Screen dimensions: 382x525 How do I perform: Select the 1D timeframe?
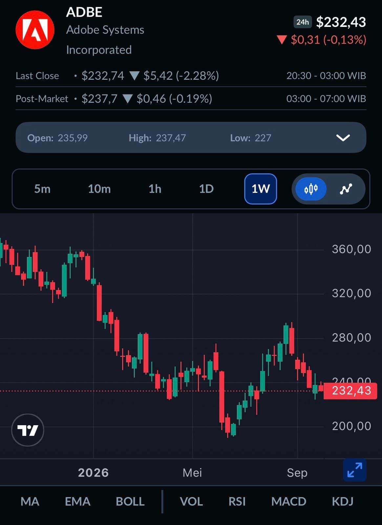point(206,189)
